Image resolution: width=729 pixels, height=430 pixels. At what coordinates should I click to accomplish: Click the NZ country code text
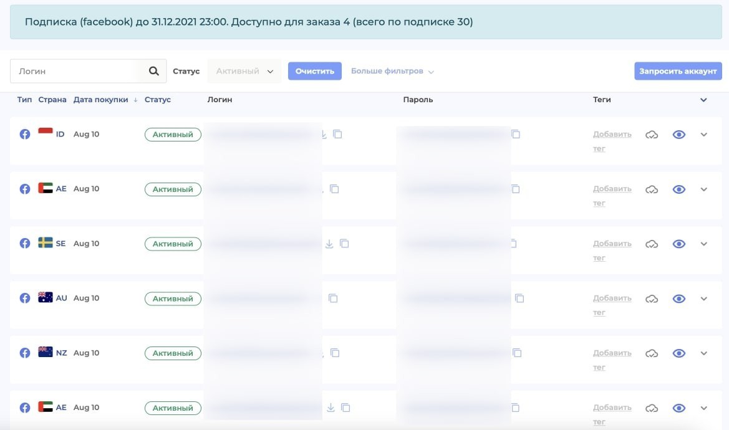(61, 353)
